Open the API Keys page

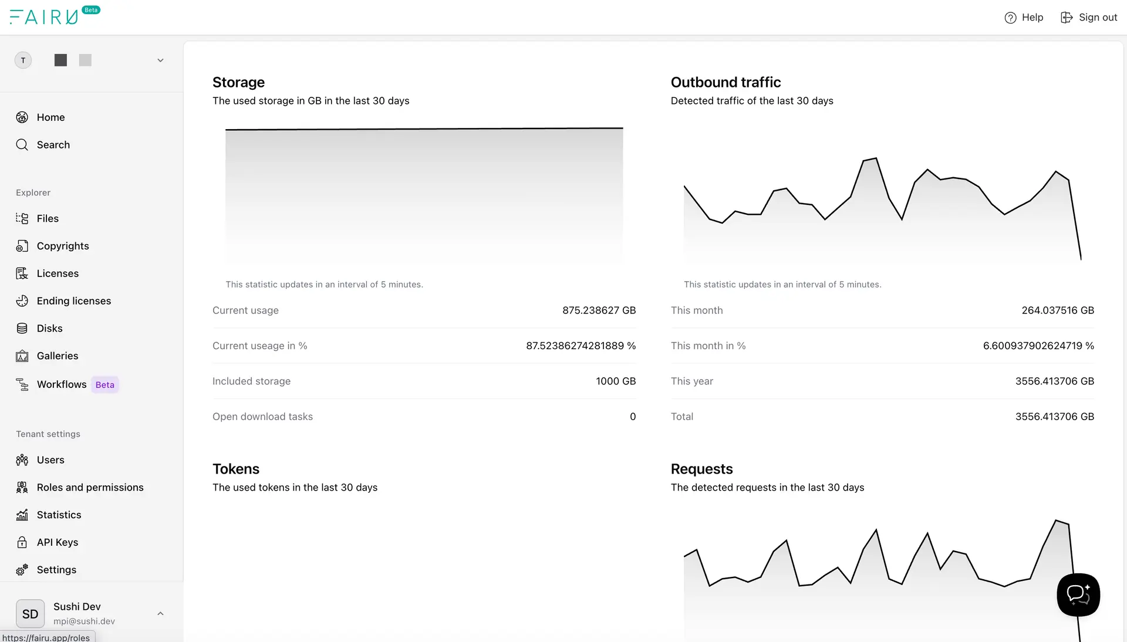pyautogui.click(x=57, y=542)
